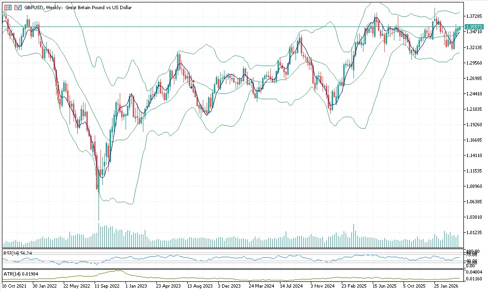The width and height of the screenshot is (489, 291).
Task: Click the 1.26985 price scale label
Action: click(475, 79)
